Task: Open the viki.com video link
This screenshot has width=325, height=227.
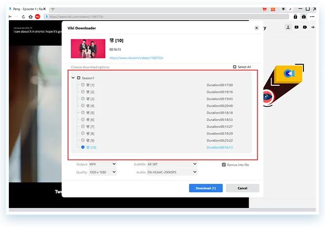Action: (136, 58)
